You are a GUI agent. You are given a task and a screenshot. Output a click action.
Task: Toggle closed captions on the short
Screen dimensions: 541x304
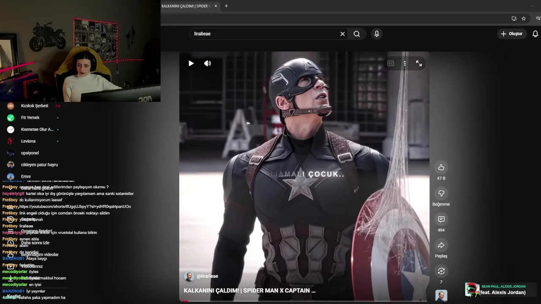(x=391, y=63)
